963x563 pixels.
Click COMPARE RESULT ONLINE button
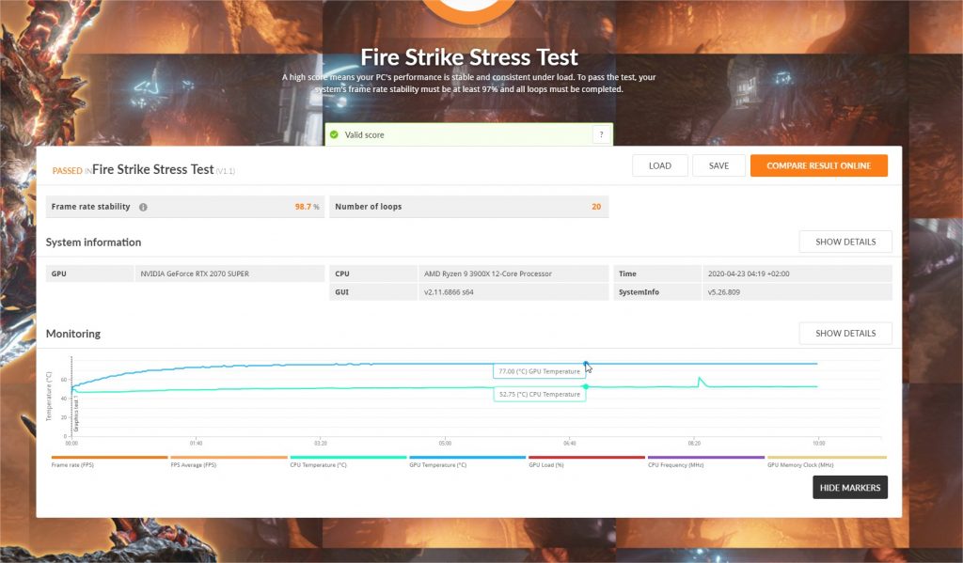coord(819,165)
